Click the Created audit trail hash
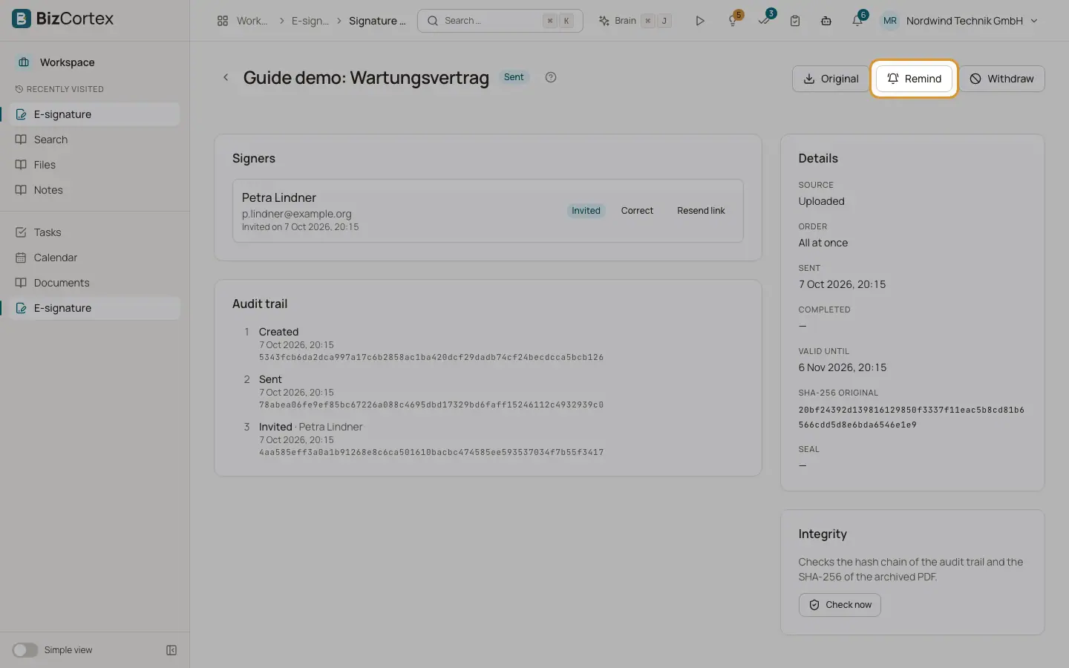The image size is (1069, 668). [x=431, y=357]
